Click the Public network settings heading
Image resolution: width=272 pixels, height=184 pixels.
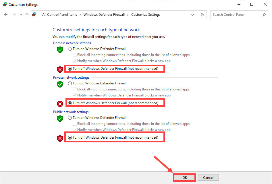(x=71, y=112)
